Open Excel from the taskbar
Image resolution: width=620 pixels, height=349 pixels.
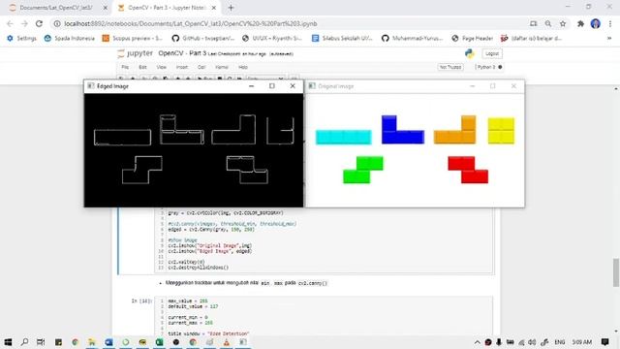159,342
